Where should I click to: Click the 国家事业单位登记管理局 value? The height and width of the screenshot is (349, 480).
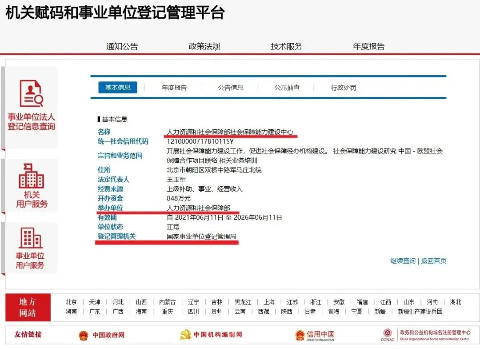coord(201,237)
